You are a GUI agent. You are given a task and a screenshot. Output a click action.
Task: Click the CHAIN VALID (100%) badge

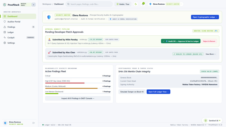point(209,71)
